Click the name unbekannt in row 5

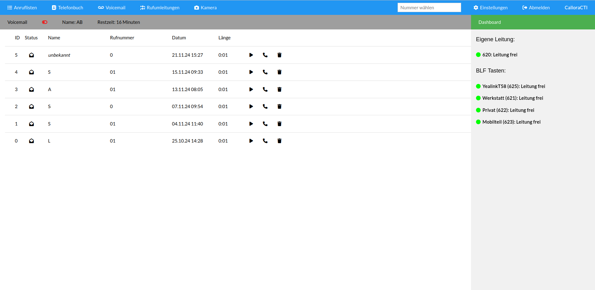point(59,55)
